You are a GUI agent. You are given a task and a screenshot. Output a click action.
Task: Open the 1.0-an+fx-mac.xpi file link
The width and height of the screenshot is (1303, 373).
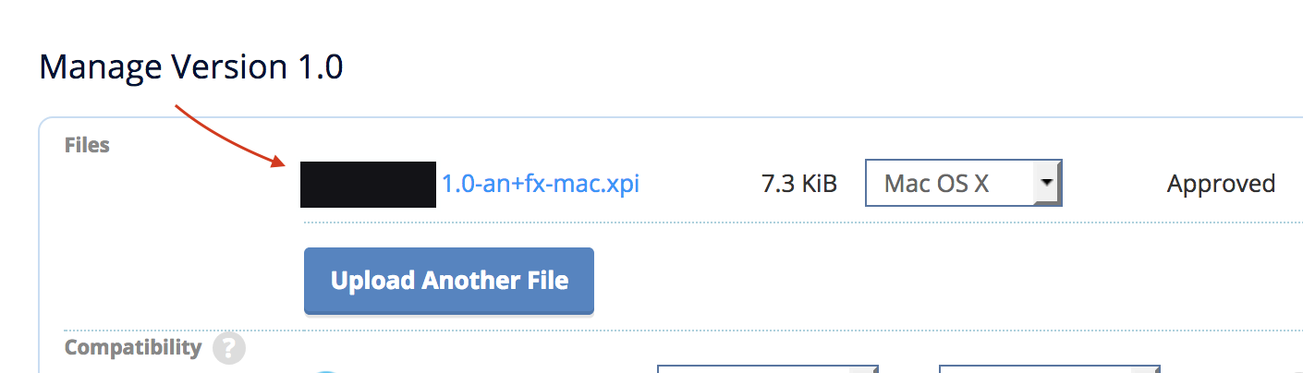click(x=541, y=184)
